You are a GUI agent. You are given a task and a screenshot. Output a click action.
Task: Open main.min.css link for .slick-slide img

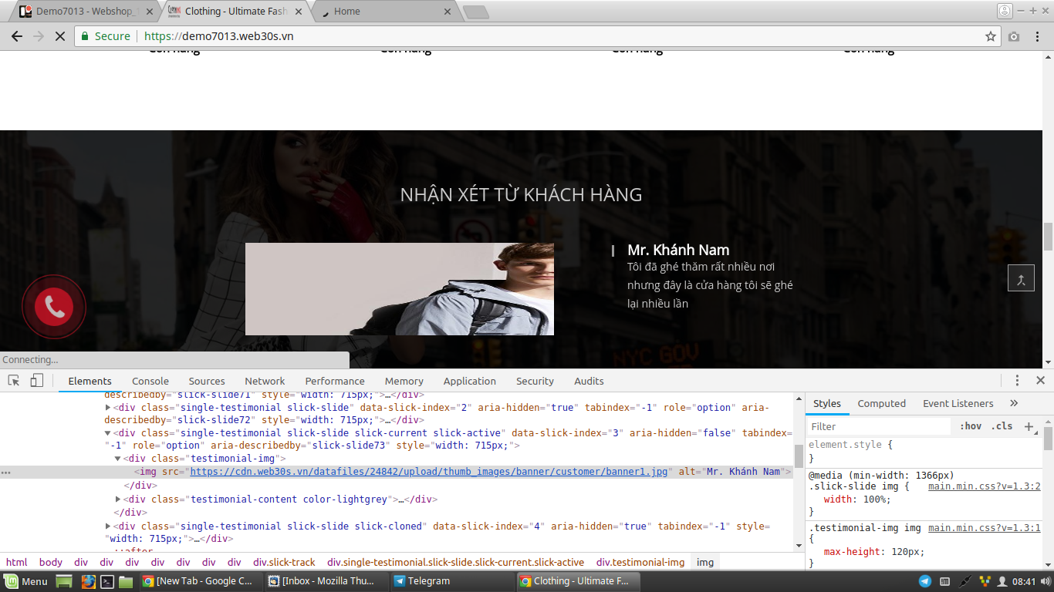(x=984, y=486)
